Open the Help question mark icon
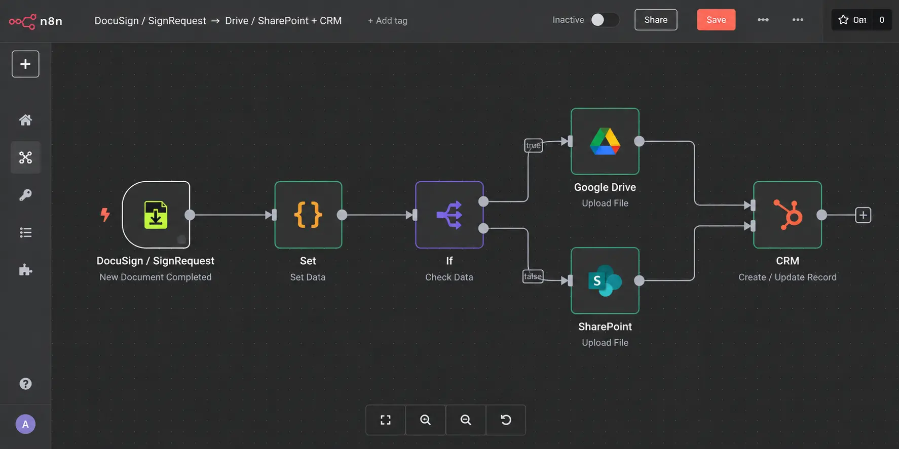This screenshot has width=899, height=449. pyautogui.click(x=25, y=384)
